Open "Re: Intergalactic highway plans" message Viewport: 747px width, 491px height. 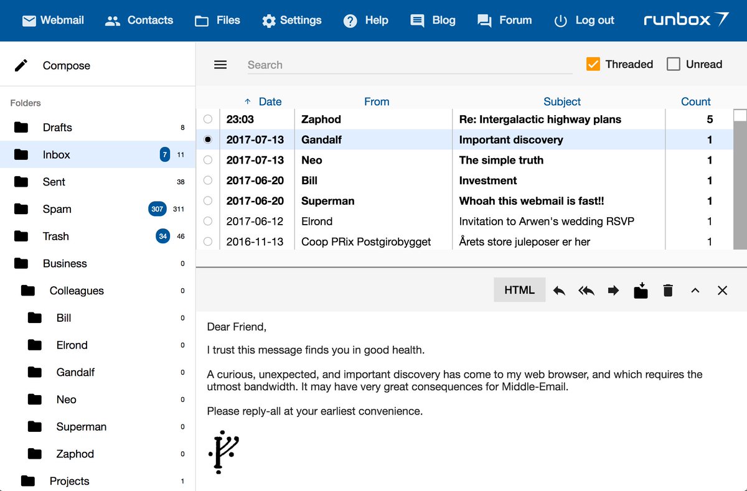click(x=540, y=119)
